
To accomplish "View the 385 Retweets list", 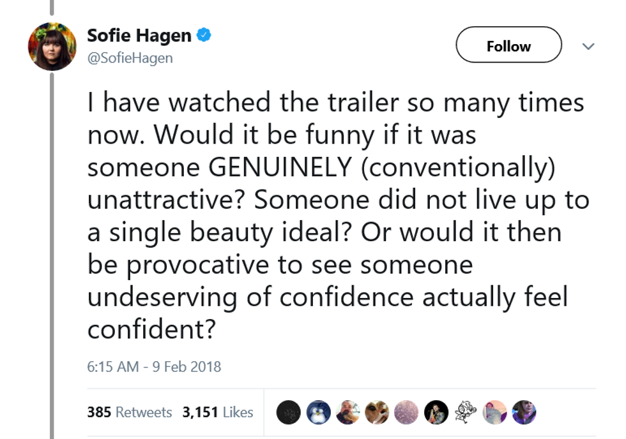I will pos(130,412).
